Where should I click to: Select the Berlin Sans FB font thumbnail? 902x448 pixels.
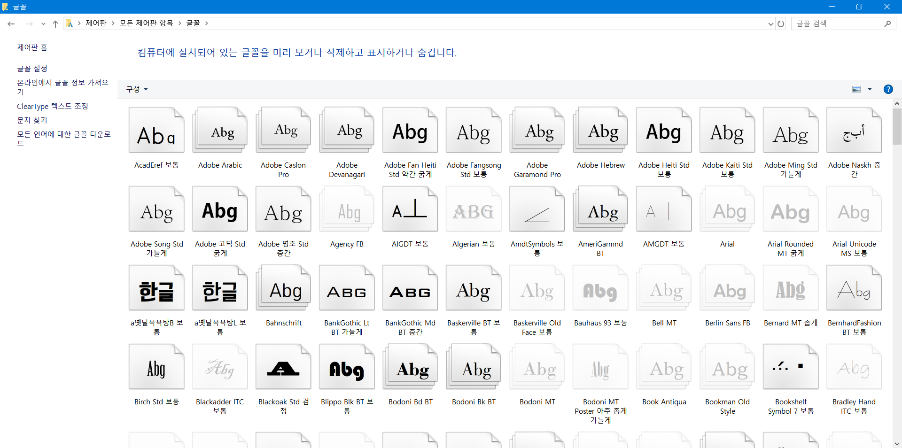[x=727, y=288]
